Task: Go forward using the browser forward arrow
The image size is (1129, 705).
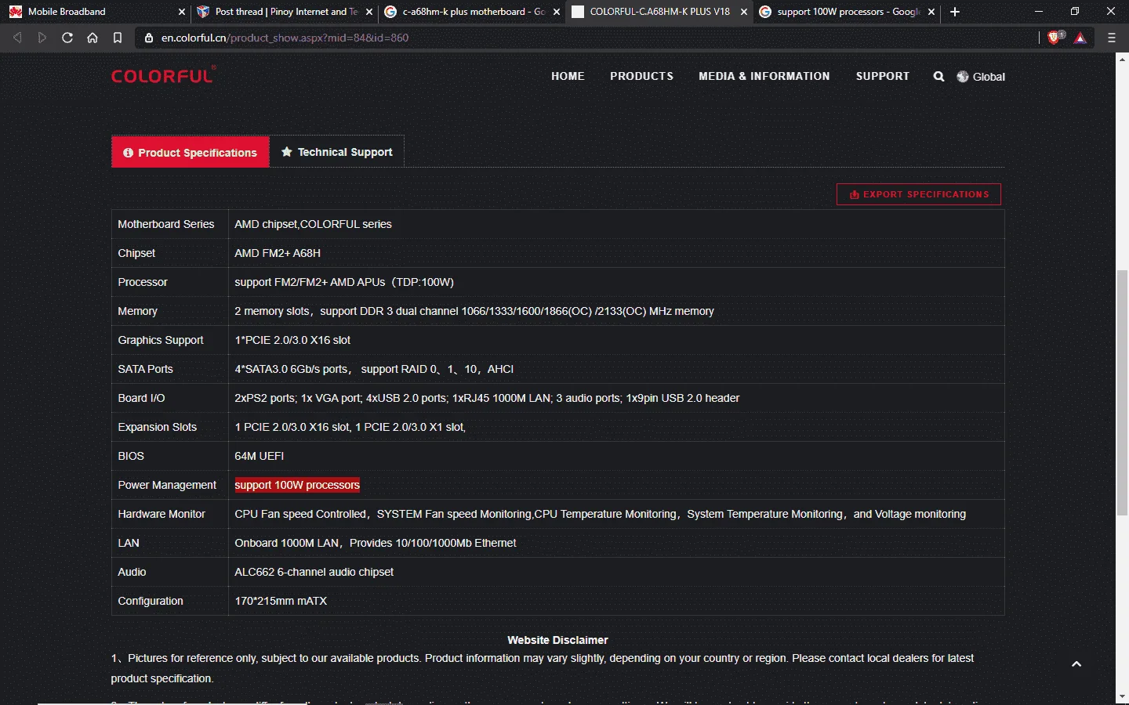Action: point(42,38)
